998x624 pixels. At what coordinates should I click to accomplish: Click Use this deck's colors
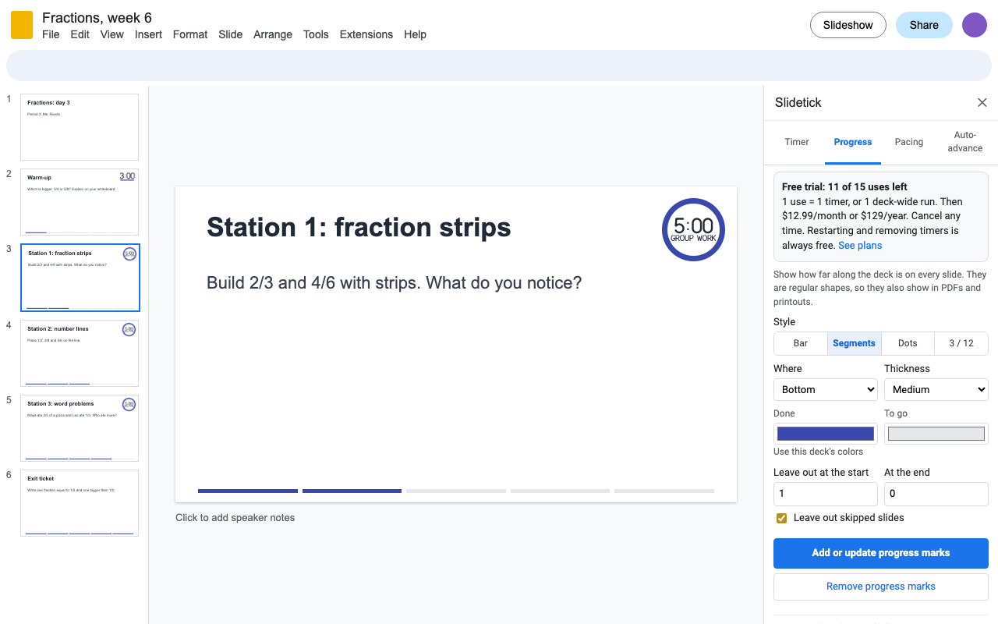pyautogui.click(x=818, y=452)
